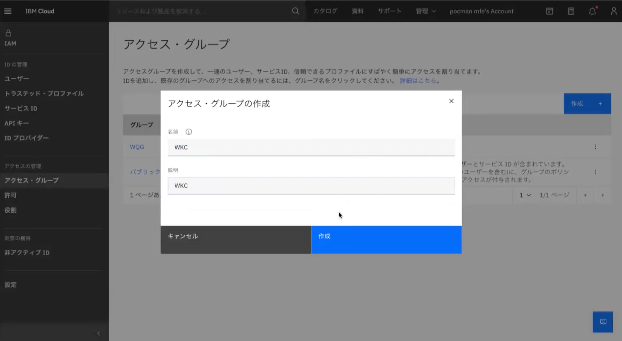Click the 説明 text field
622x341 pixels.
click(311, 186)
